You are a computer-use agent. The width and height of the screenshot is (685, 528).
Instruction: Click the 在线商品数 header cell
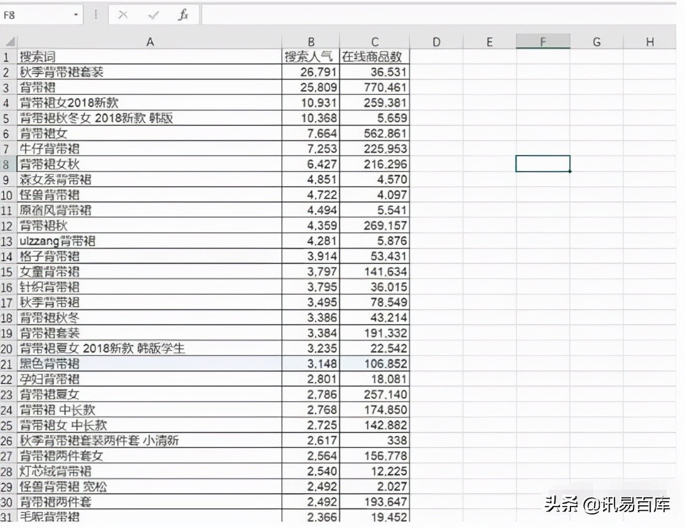(x=374, y=56)
